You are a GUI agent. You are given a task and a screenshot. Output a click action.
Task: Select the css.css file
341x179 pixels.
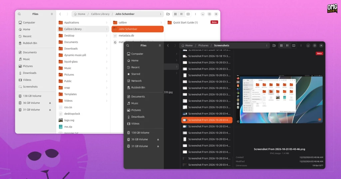tap(83, 107)
